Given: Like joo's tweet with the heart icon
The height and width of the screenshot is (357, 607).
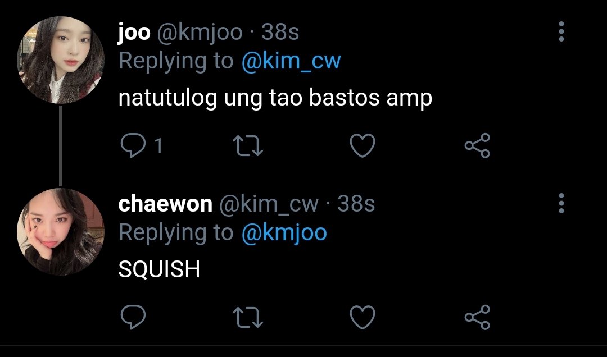Looking at the screenshot, I should [363, 145].
